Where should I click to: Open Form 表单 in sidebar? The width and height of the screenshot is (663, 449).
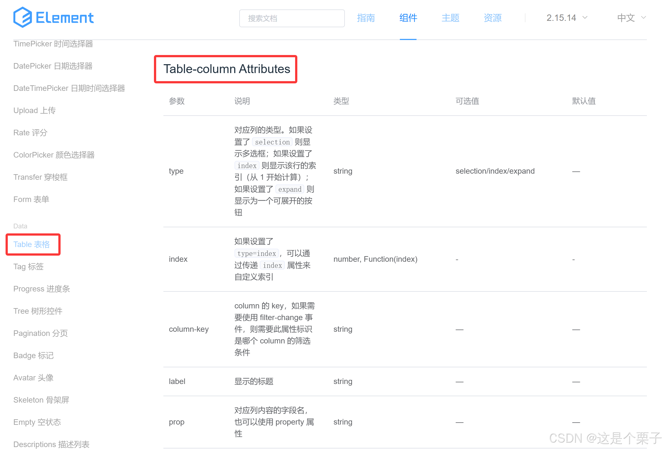(x=31, y=199)
